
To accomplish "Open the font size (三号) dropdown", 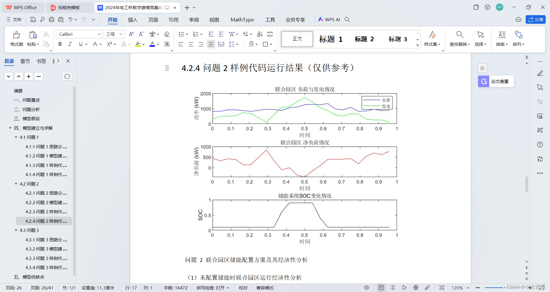I will (121, 34).
